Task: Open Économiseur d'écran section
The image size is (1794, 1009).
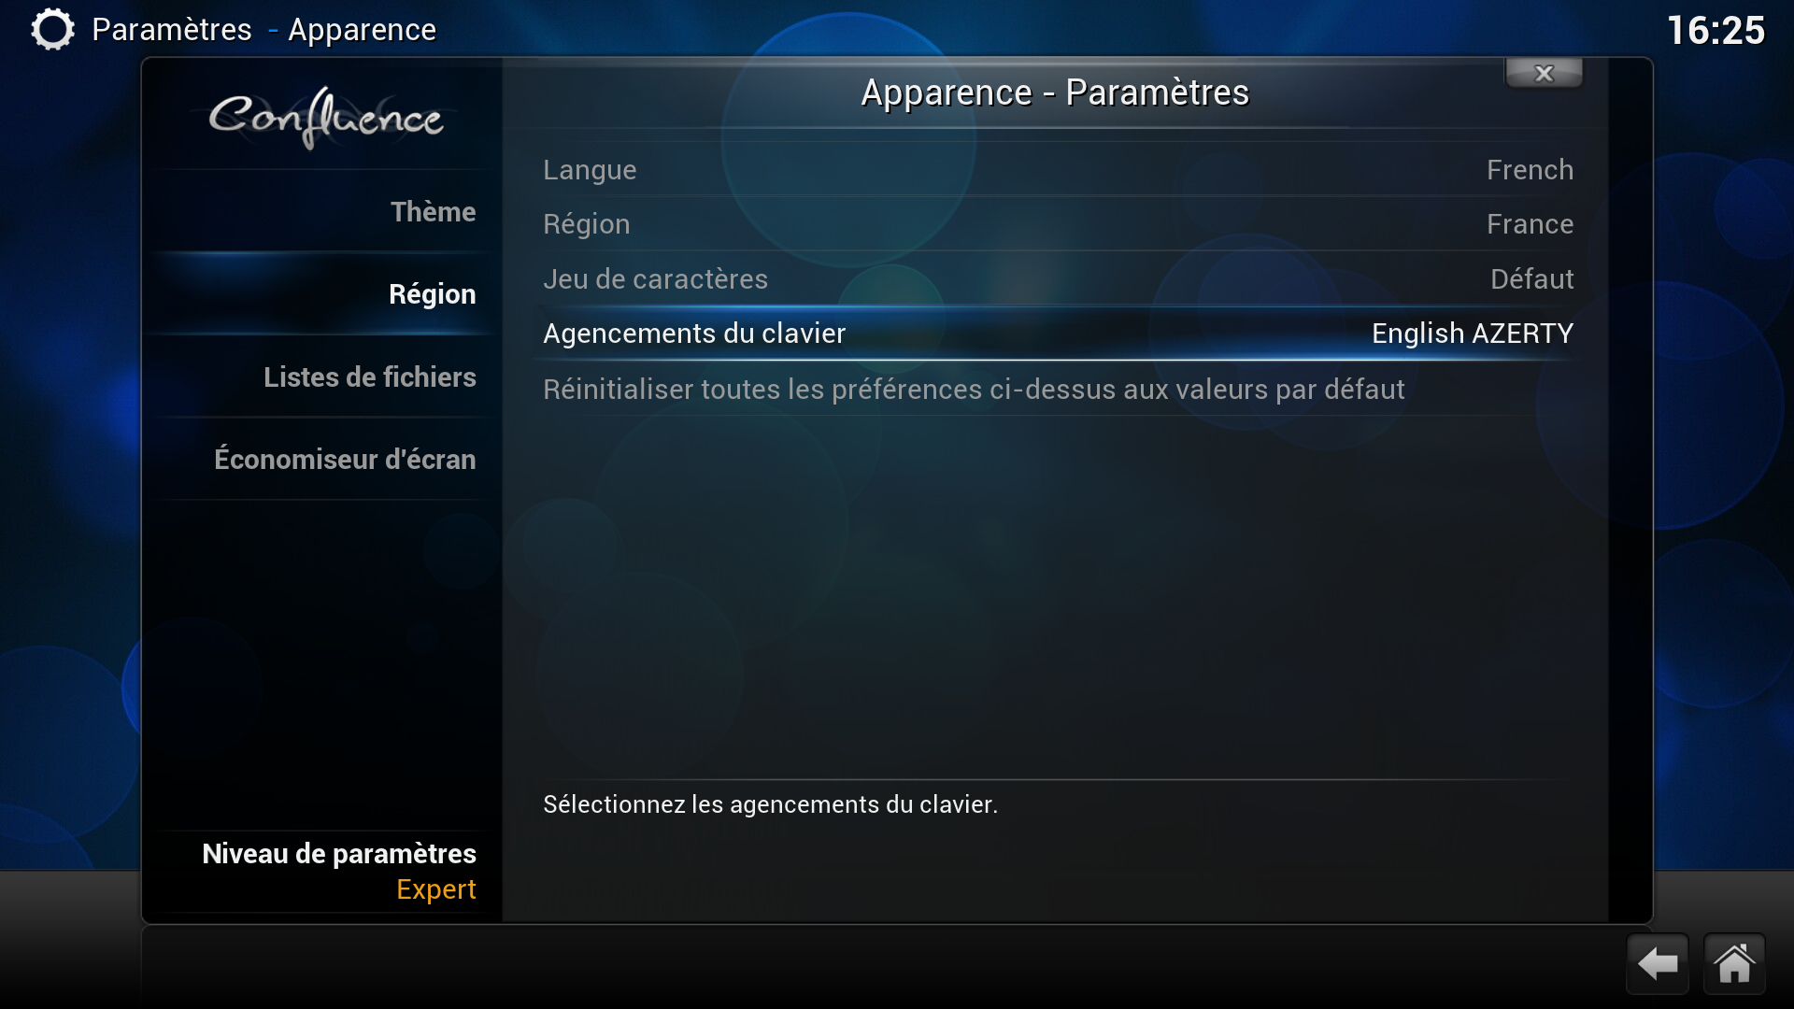Action: point(322,459)
